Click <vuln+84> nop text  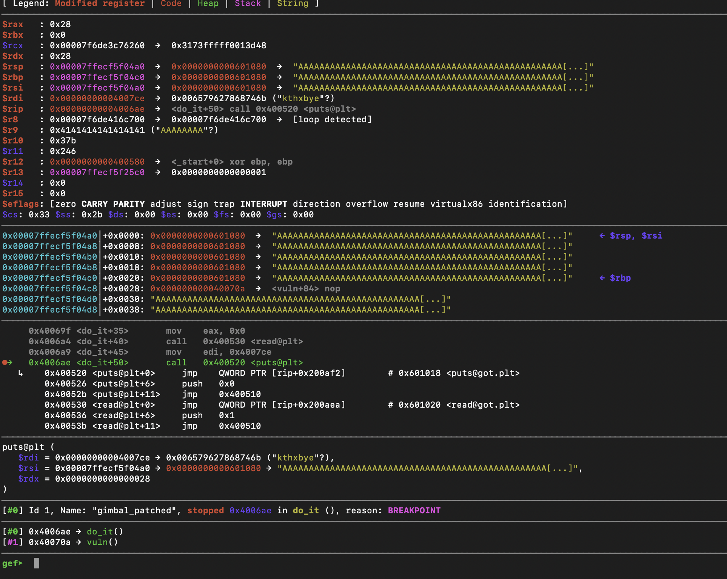coord(306,288)
